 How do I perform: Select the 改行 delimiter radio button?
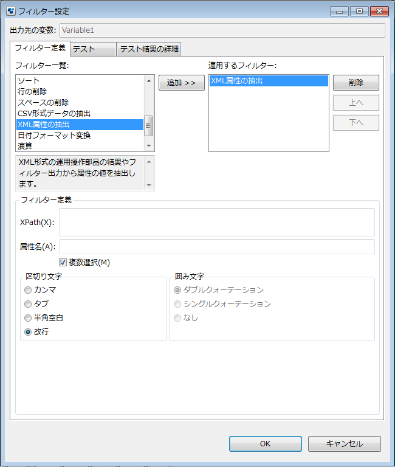[28, 332]
